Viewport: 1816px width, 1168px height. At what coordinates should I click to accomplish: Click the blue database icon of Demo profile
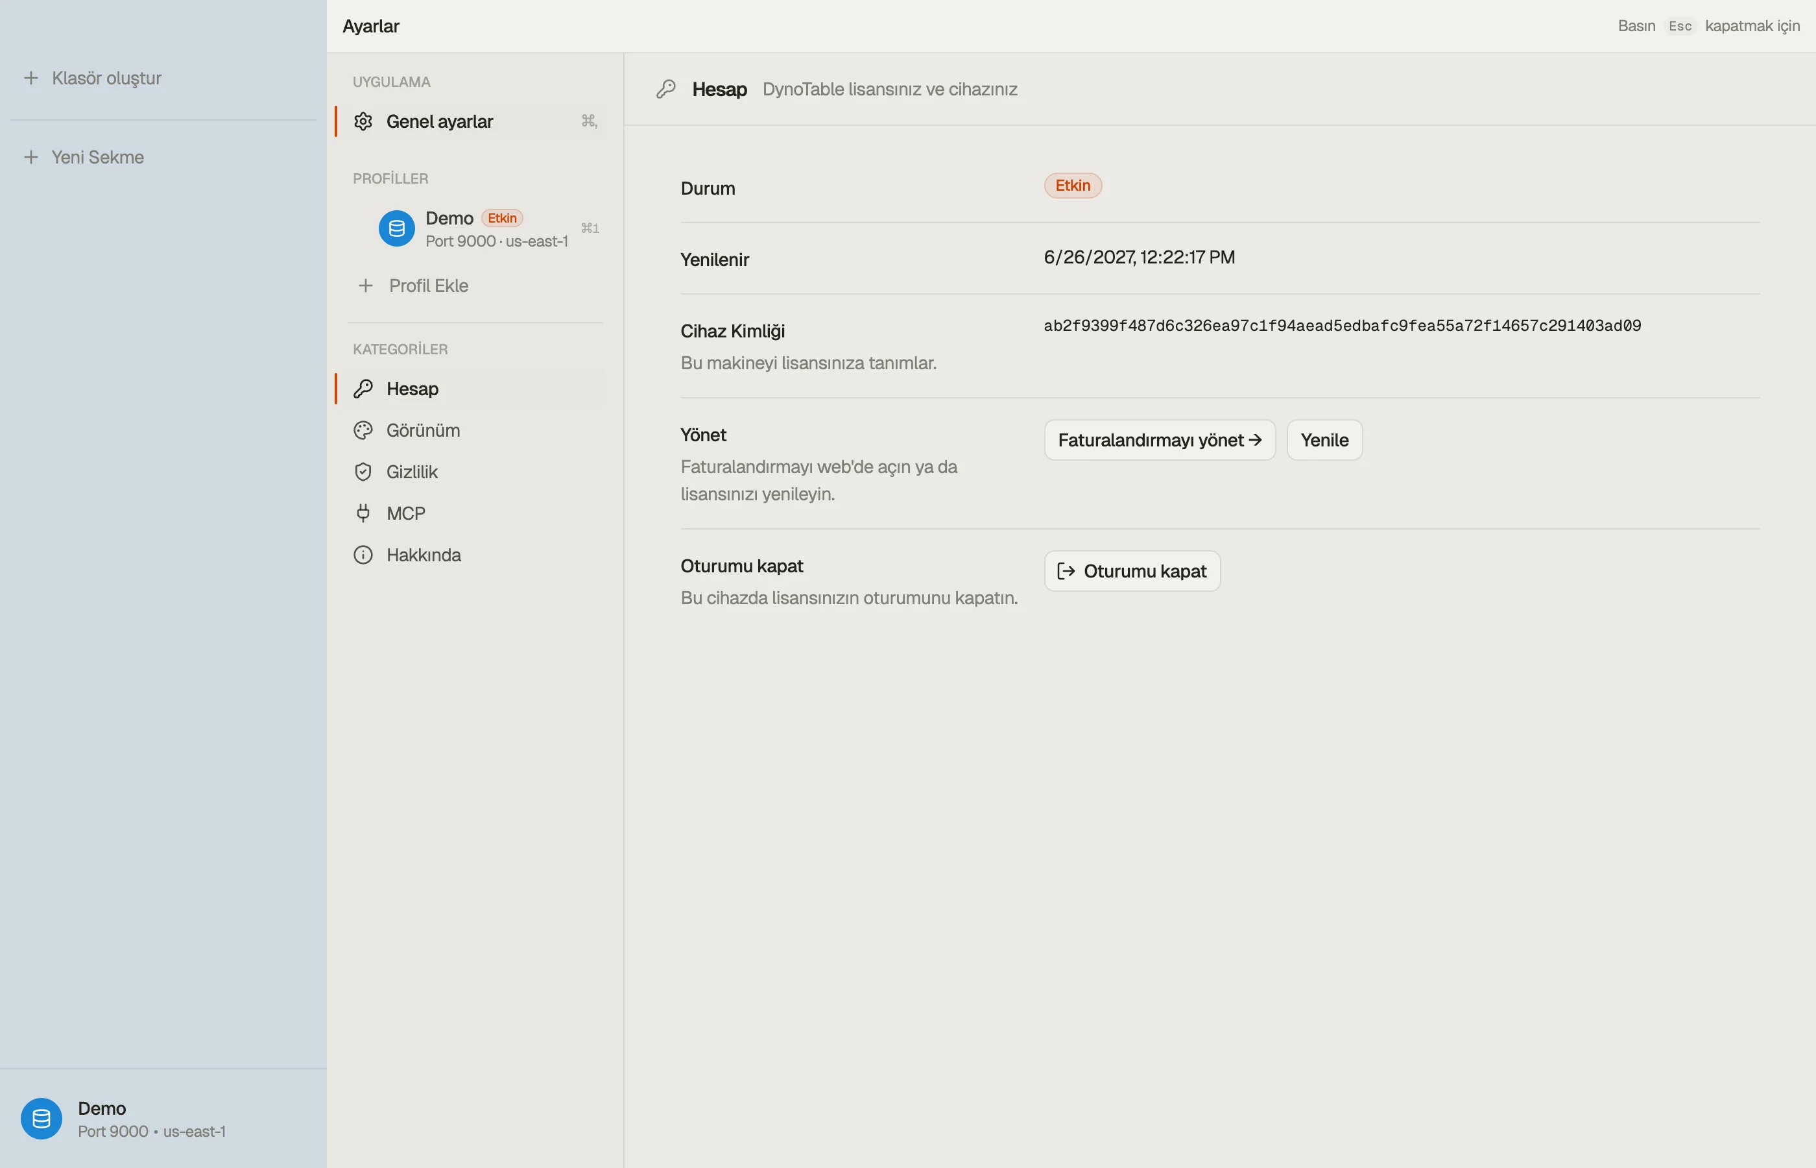[396, 228]
